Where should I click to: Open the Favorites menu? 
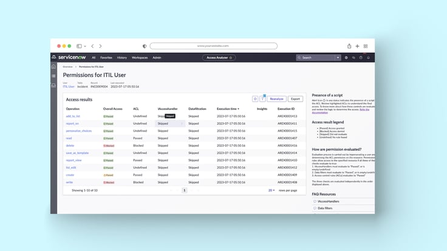coord(106,58)
